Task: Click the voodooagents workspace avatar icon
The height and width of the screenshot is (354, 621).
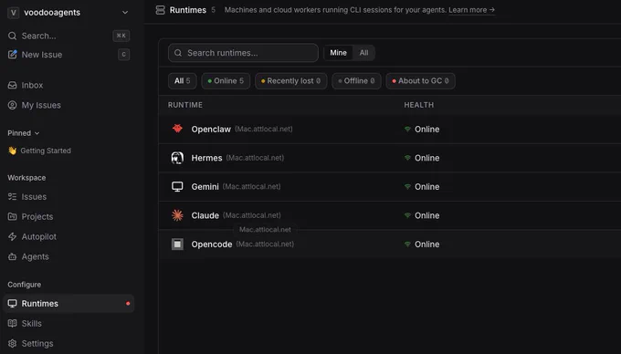Action: 13,13
